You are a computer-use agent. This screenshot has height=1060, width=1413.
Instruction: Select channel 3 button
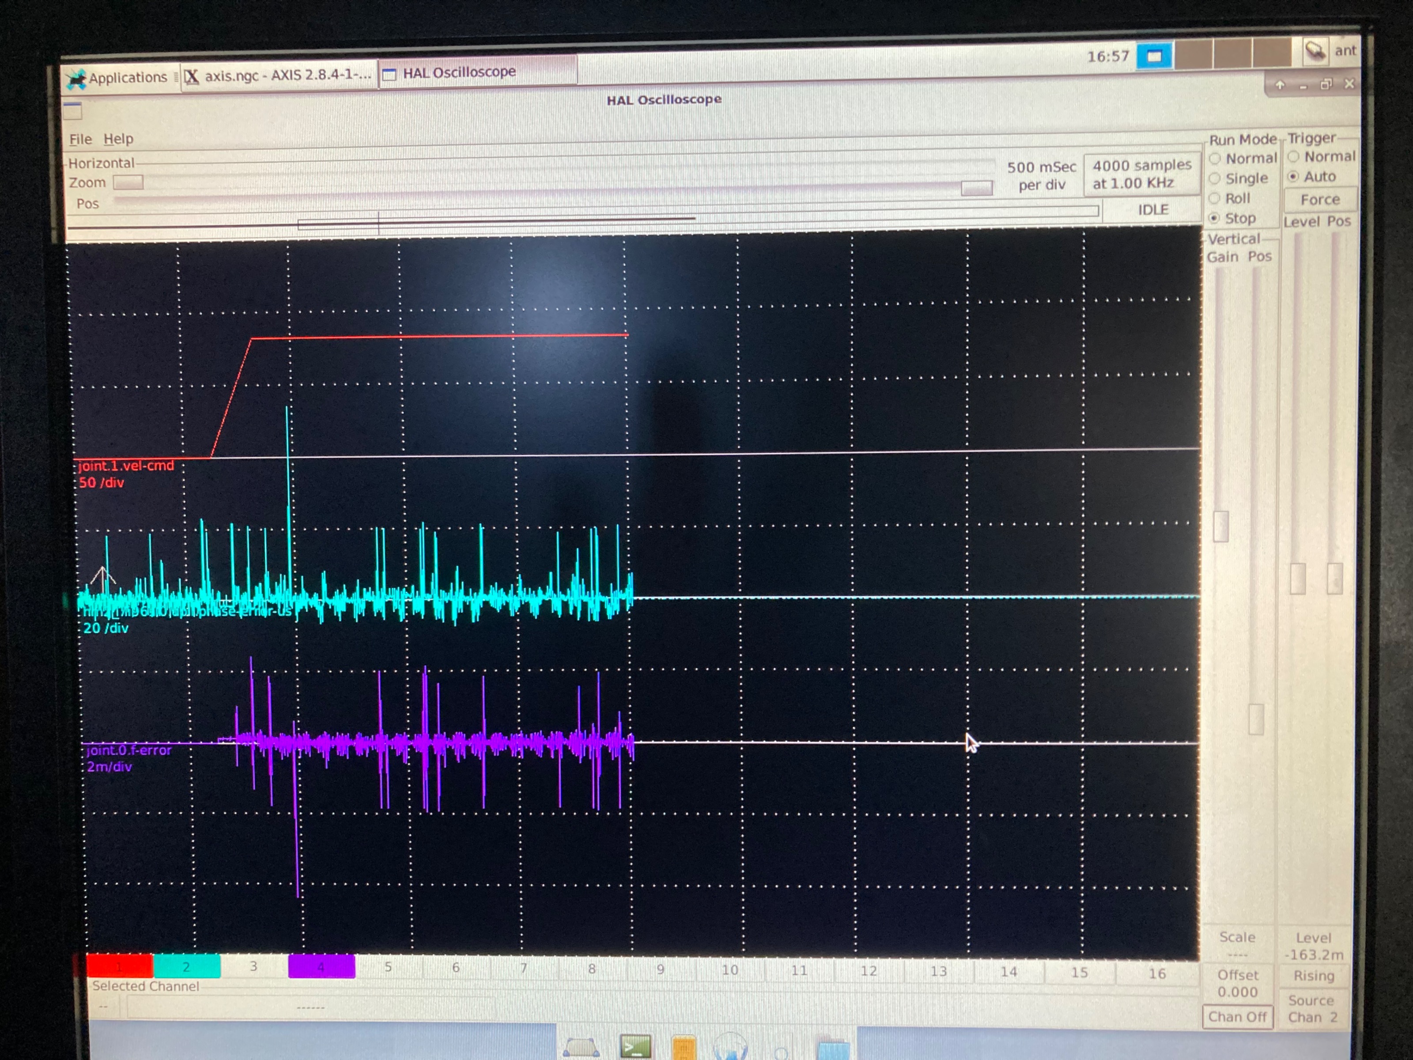pos(253,966)
